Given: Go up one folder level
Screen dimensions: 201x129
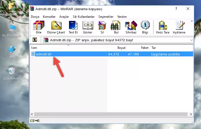Looking at the screenshot, I should [35, 40].
